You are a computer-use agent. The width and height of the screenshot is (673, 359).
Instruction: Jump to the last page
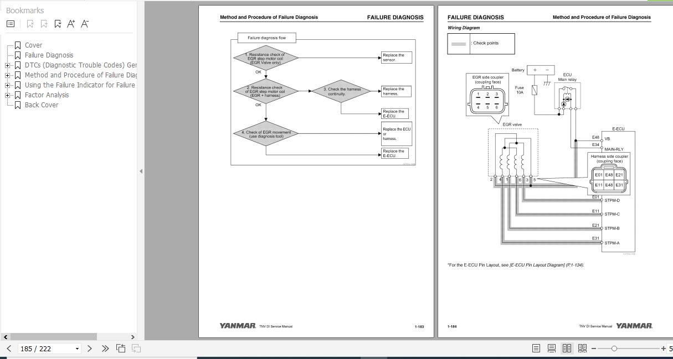(x=105, y=348)
